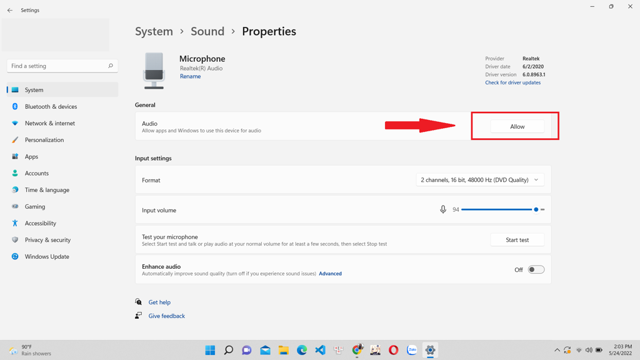
Task: Select Windows Update category
Action: click(62, 257)
